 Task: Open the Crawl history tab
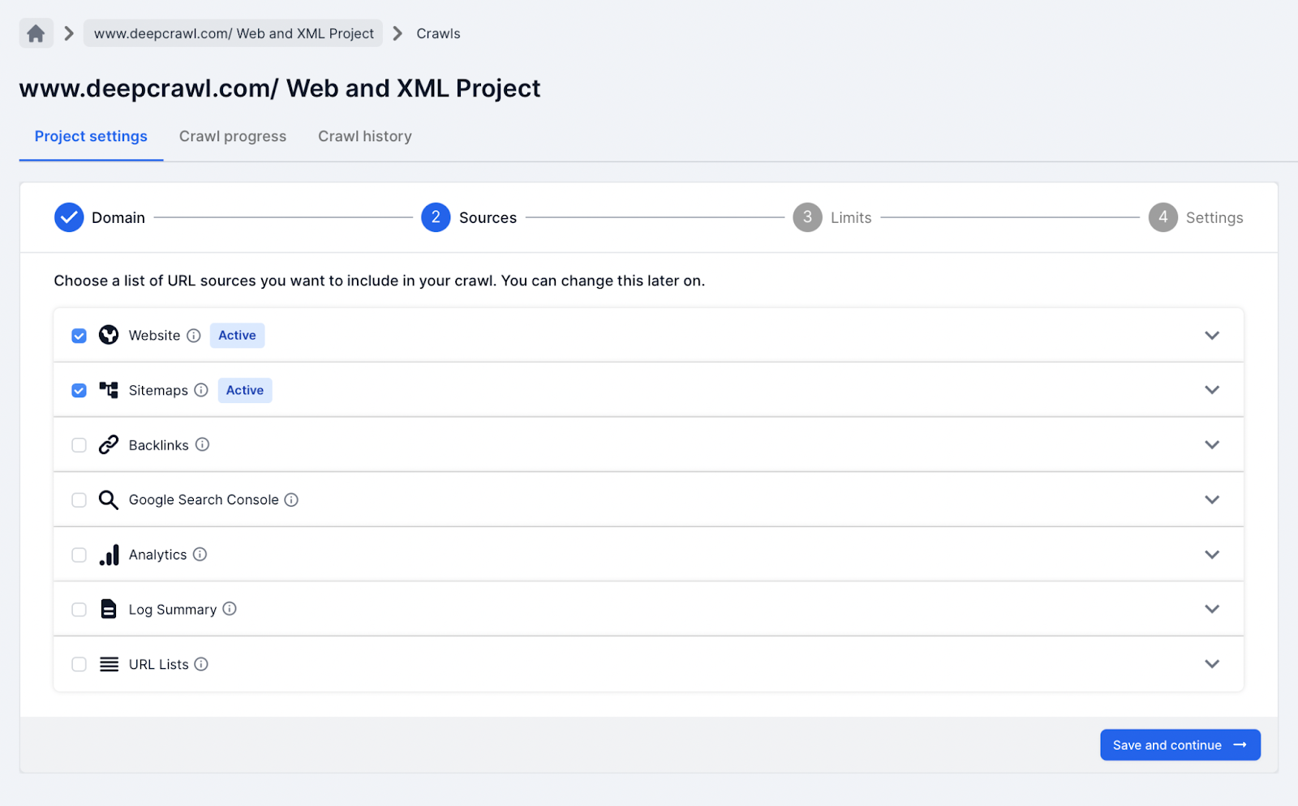(365, 136)
